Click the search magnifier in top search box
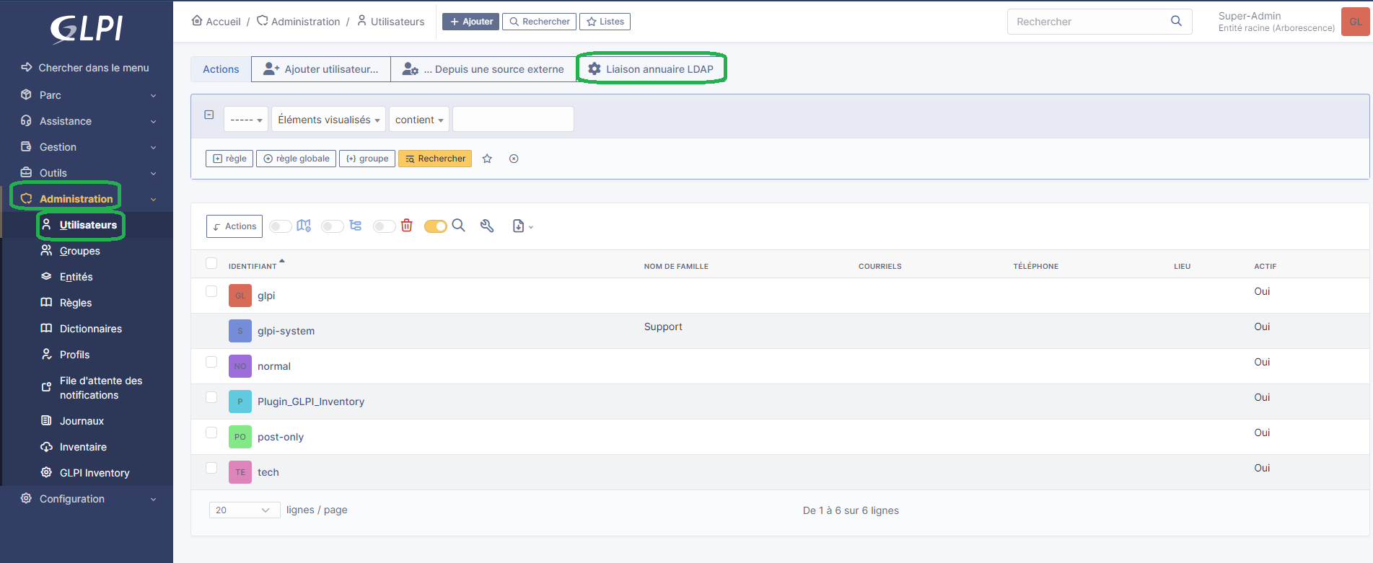The image size is (1373, 563). pos(1176,21)
